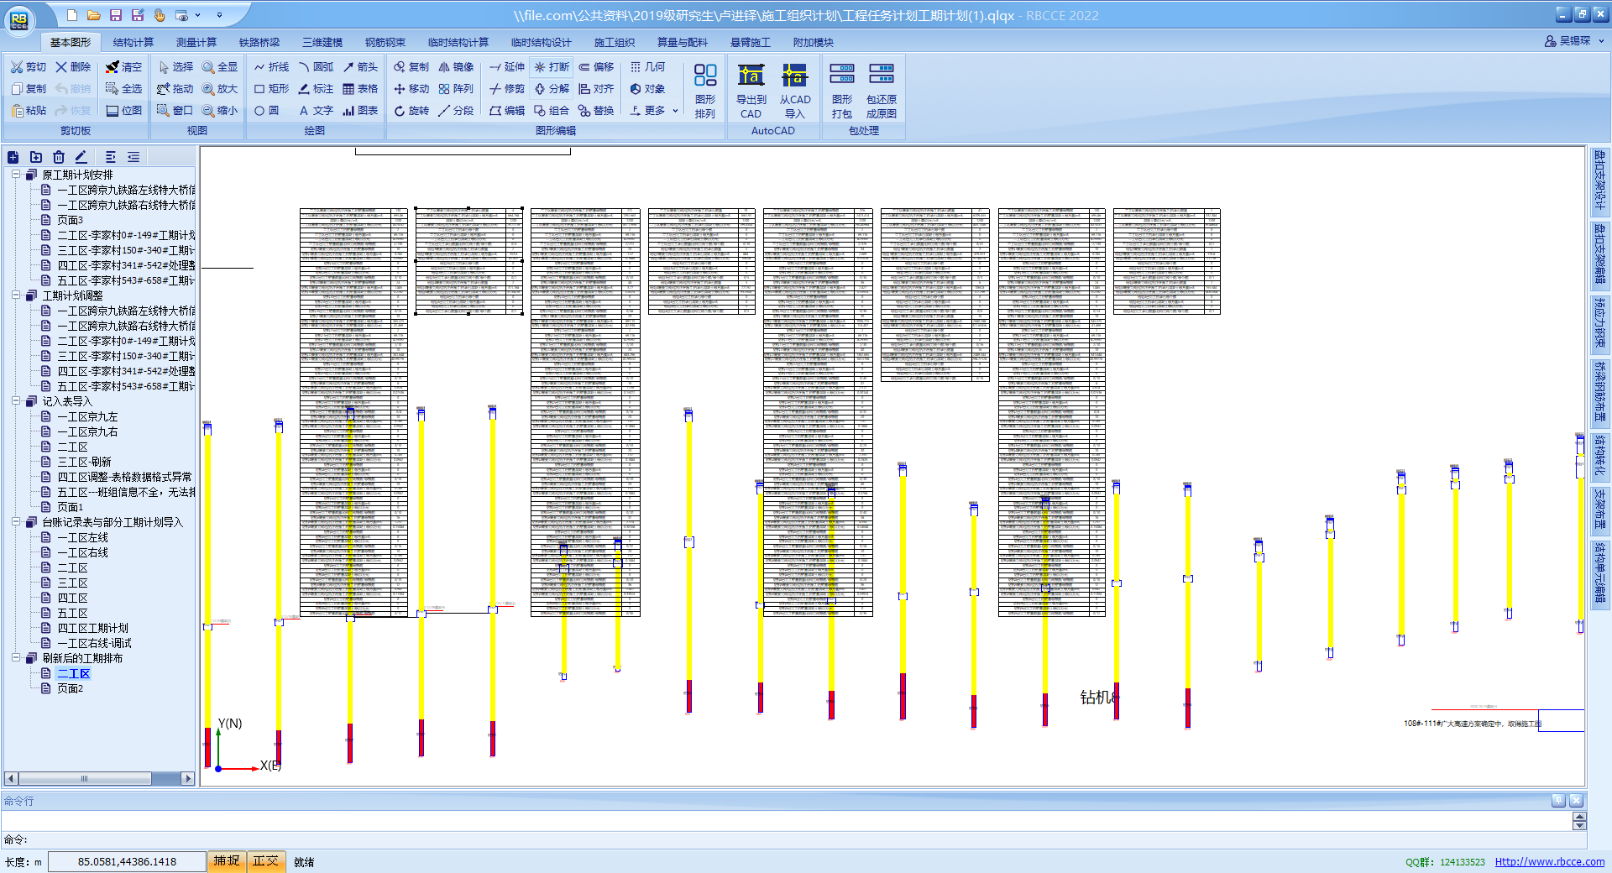
Task: Collapse the 台账记录表与部分工期计划导入 tree group
Action: [x=16, y=522]
